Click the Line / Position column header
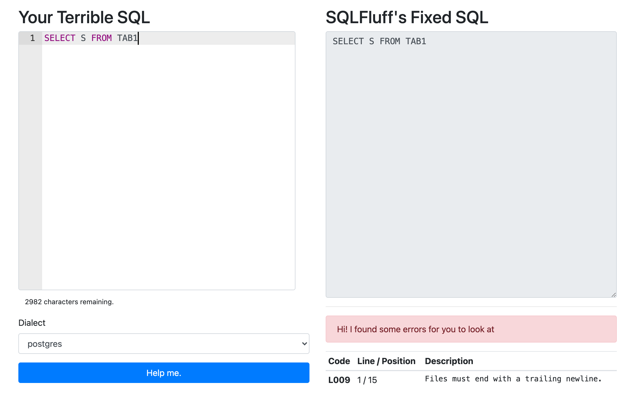The width and height of the screenshot is (633, 397). pos(386,361)
